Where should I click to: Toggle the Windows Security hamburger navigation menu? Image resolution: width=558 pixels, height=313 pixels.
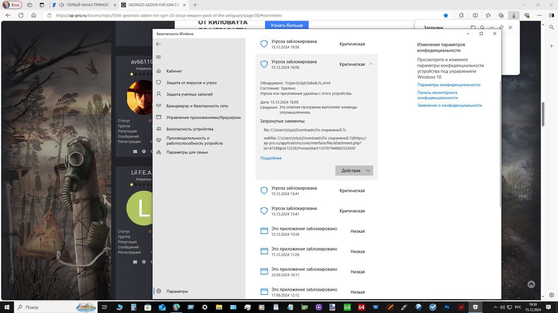pyautogui.click(x=158, y=57)
